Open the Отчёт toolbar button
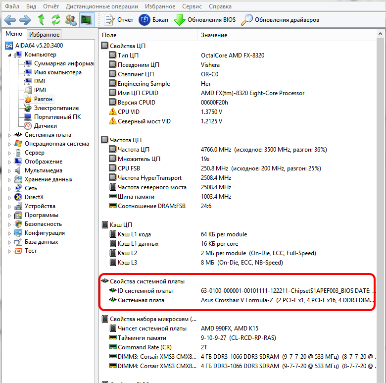 118,20
